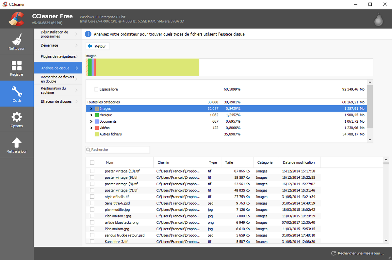This screenshot has height=260, width=392.
Task: Click the green Musique segment in the usage bar
Action: click(90, 67)
